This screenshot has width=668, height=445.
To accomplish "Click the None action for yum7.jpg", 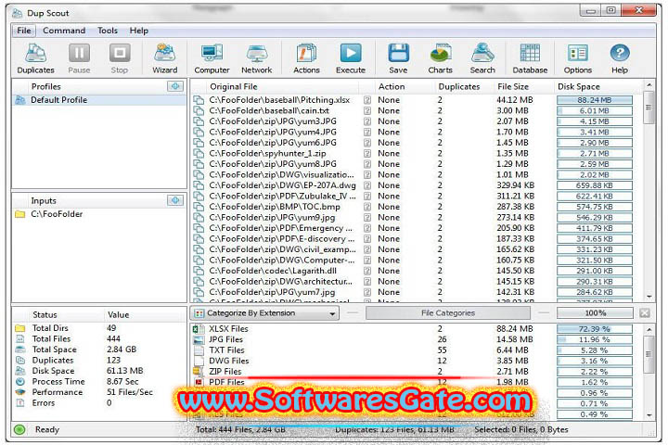I will tap(389, 292).
